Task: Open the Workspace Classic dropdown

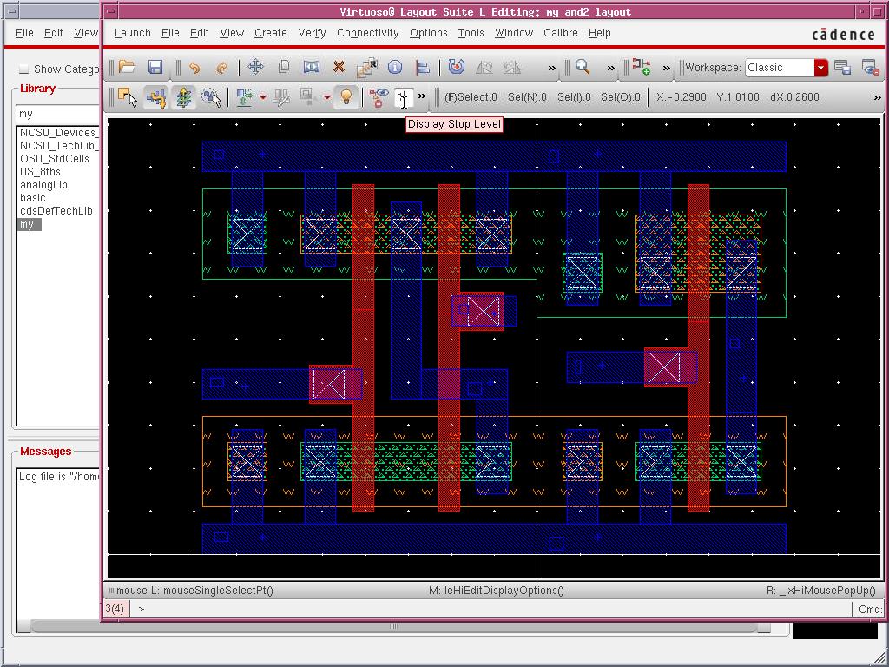Action: tap(820, 68)
